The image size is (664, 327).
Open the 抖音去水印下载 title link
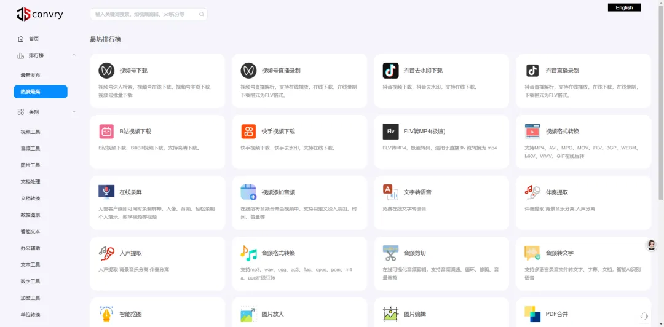(423, 71)
